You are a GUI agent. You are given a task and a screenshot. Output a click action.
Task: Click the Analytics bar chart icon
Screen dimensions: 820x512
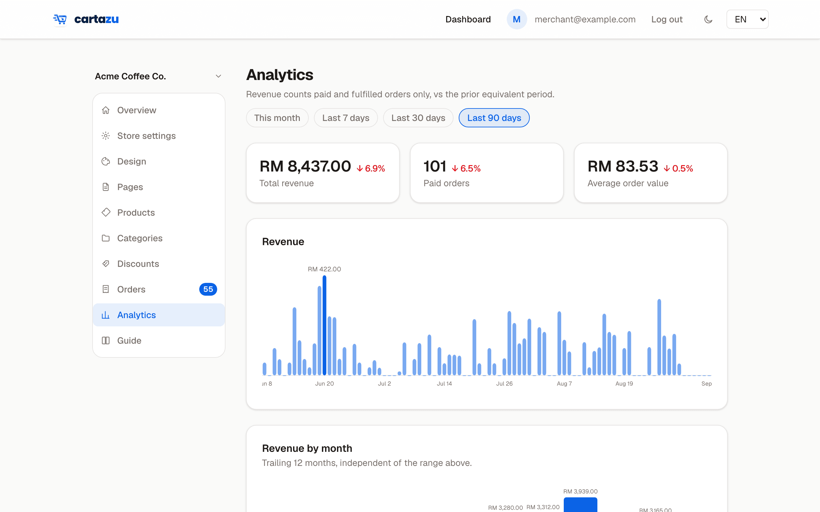106,315
